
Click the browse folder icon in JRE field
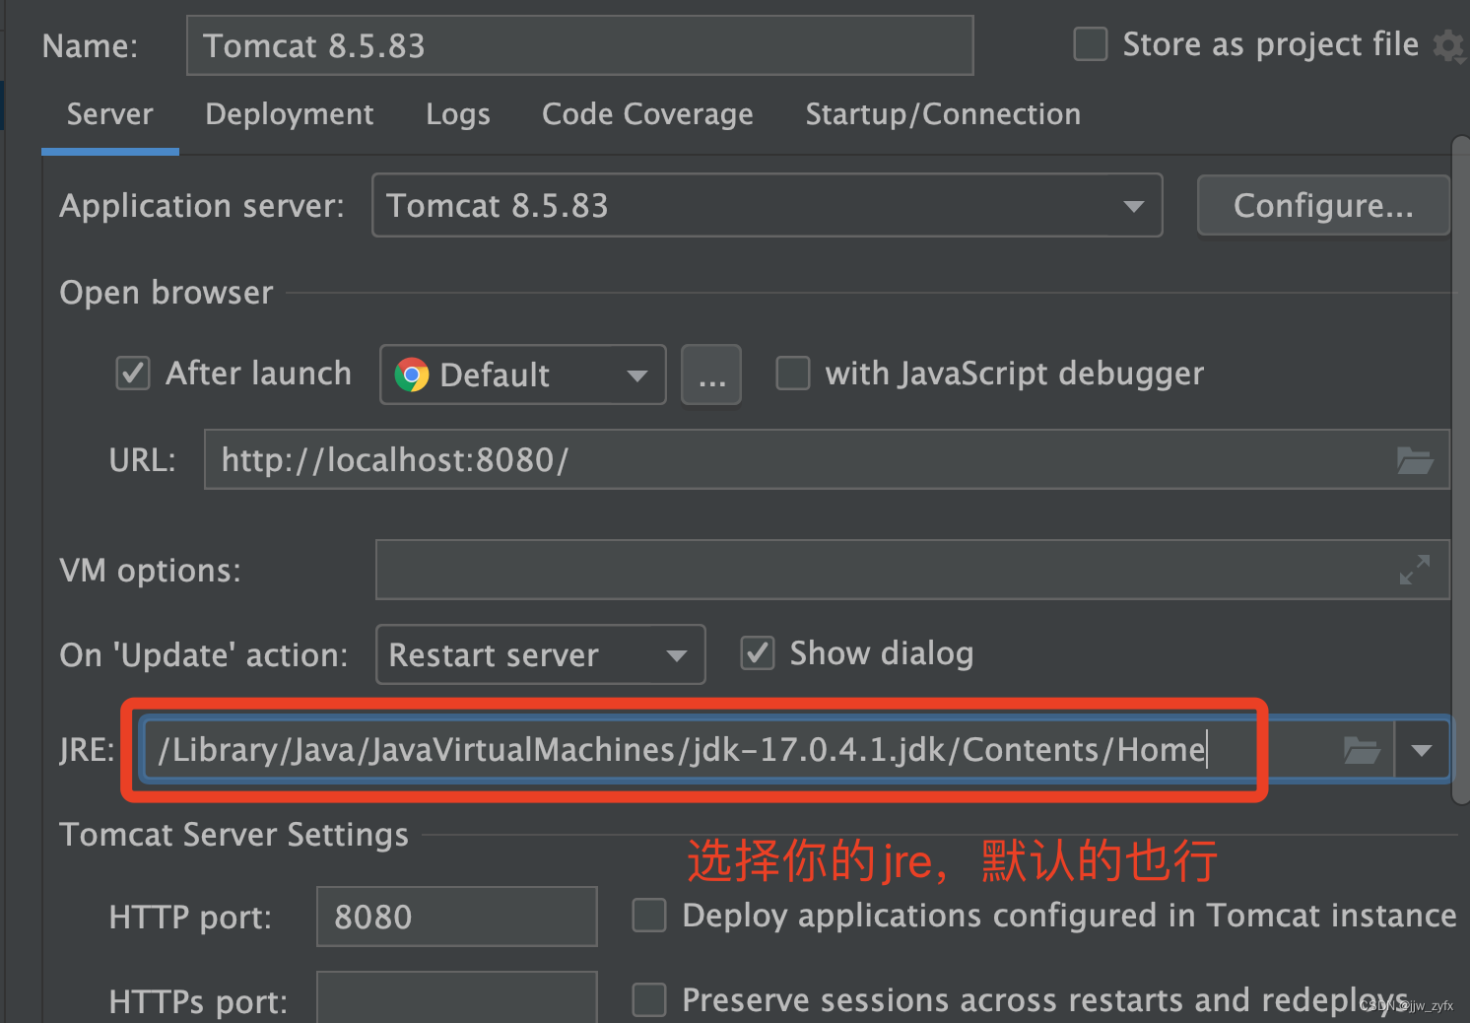[1362, 750]
